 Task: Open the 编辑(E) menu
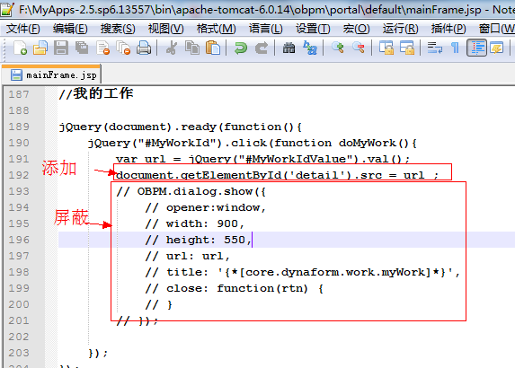click(70, 29)
